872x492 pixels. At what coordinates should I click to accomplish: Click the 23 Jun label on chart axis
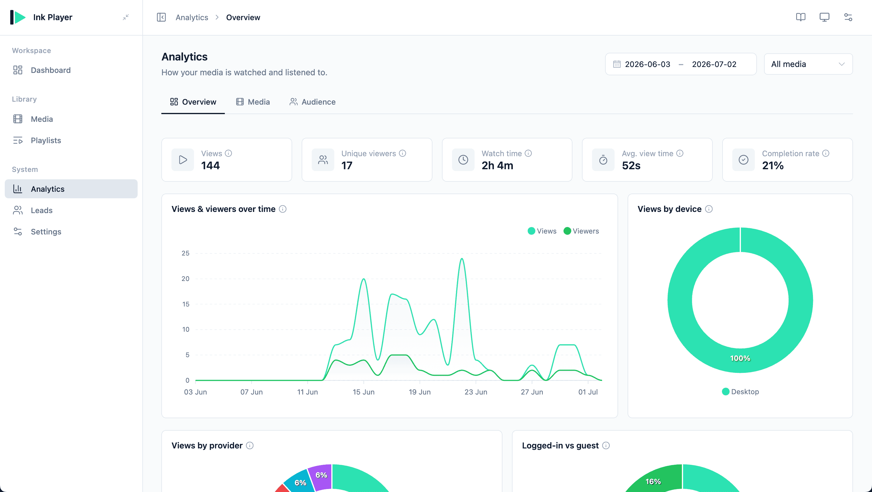click(x=476, y=392)
